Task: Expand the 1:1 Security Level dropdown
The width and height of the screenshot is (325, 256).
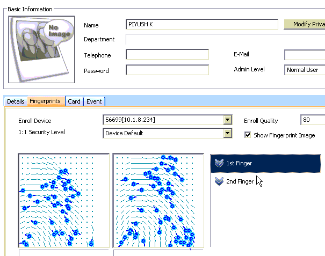Action: [x=227, y=133]
